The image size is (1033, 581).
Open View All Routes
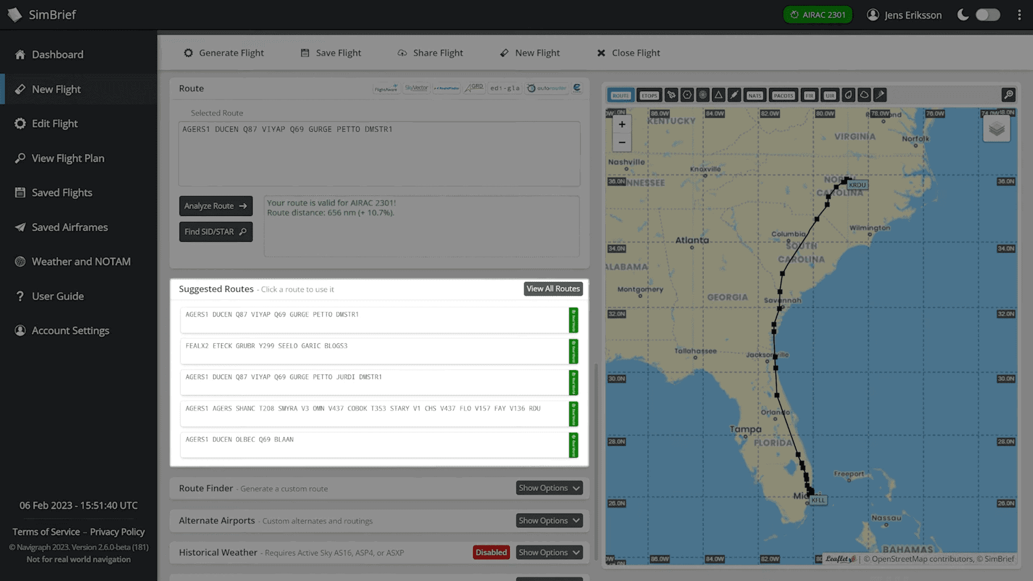pyautogui.click(x=553, y=289)
